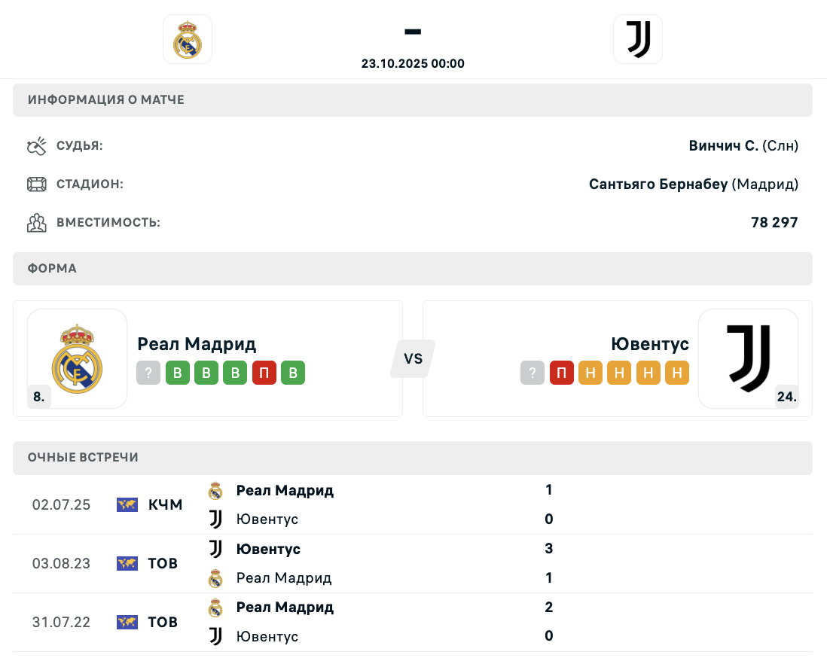Click the Ювентус team name in form
The image size is (827, 658).
[650, 344]
